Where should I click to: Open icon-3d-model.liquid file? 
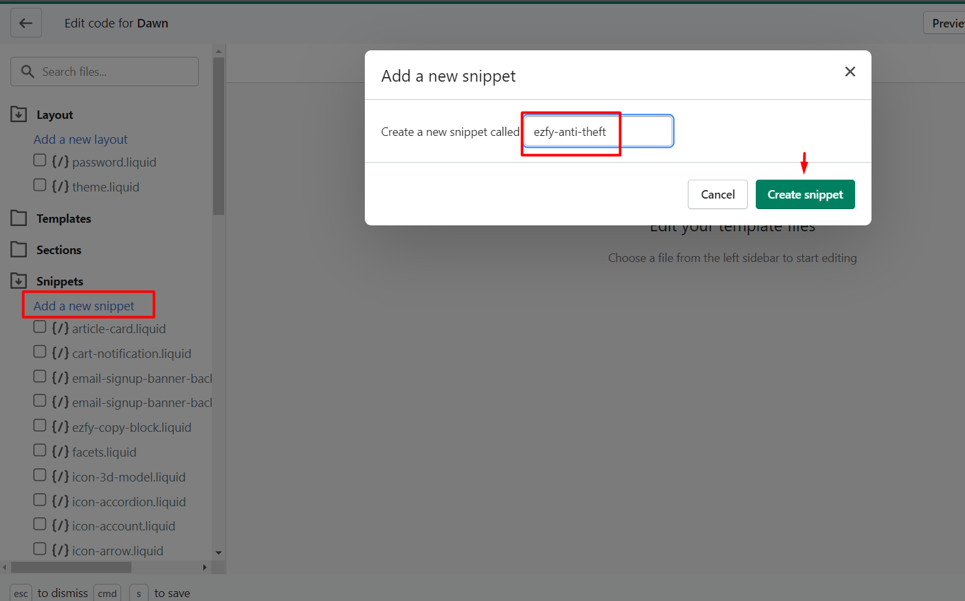[129, 477]
